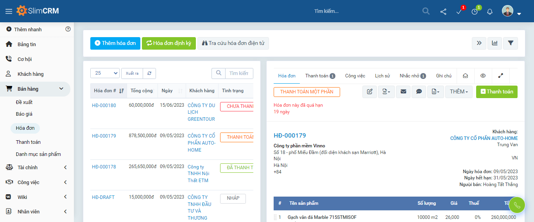Click the filter funnel icon
This screenshot has width=534, height=222.
point(511,43)
